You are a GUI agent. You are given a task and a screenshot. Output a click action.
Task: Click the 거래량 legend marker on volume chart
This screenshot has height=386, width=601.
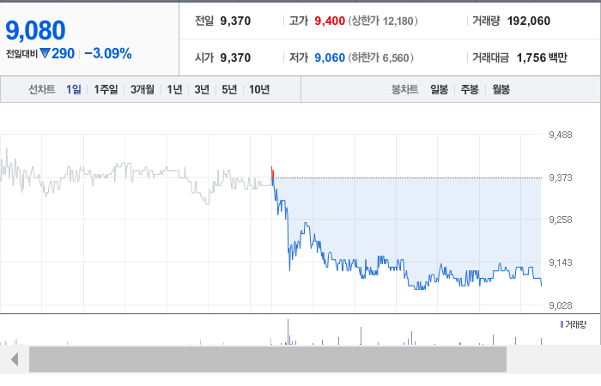coord(562,325)
